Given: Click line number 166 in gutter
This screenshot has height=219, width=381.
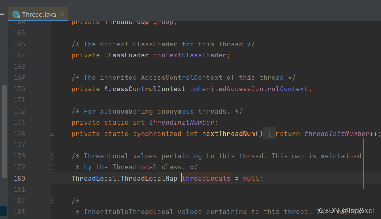Looking at the screenshot, I should [20, 44].
